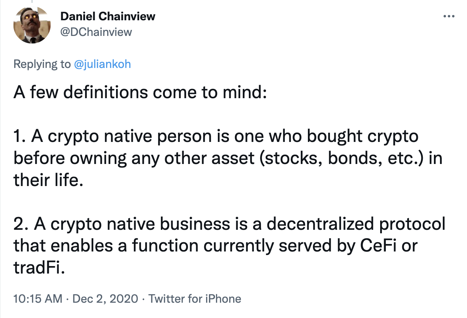The height and width of the screenshot is (318, 467).
Task: Click Daniel Chainview's profile avatar
Action: click(x=32, y=23)
